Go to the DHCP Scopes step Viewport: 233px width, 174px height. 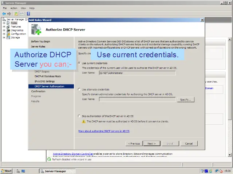click(x=42, y=71)
